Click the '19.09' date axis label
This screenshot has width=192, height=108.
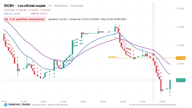[83, 102]
